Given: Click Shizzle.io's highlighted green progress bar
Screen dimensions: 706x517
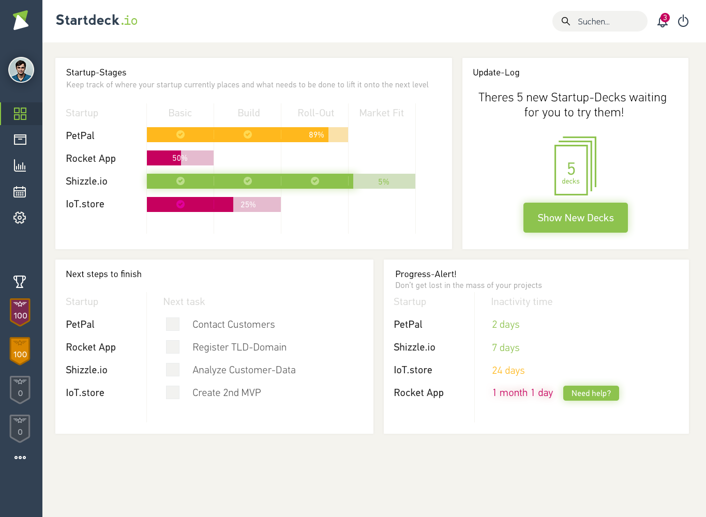Looking at the screenshot, I should point(248,181).
